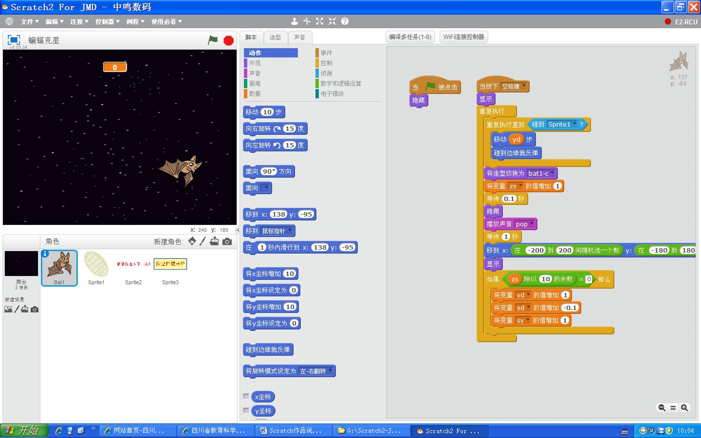701x438 pixels.
Task: Switch to the 造型 tab
Action: 275,37
